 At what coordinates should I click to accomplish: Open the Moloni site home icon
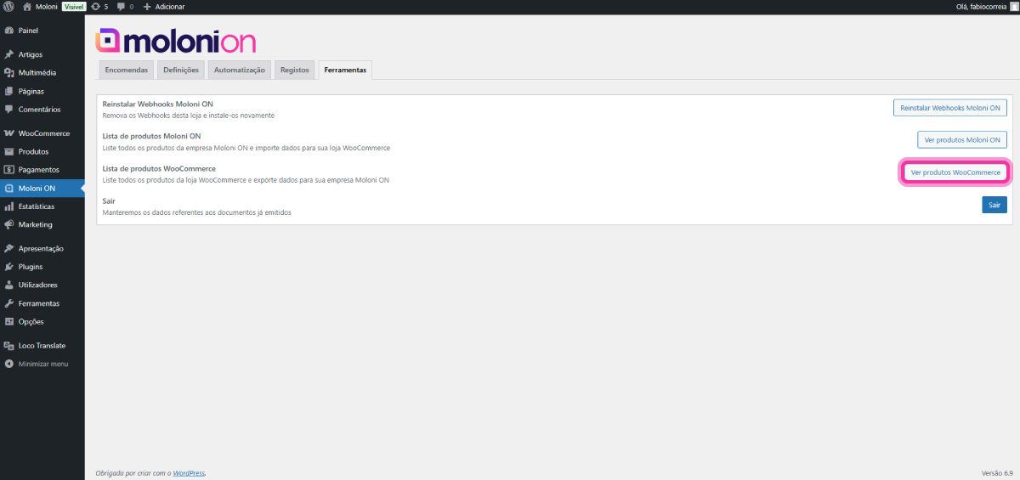tap(26, 6)
